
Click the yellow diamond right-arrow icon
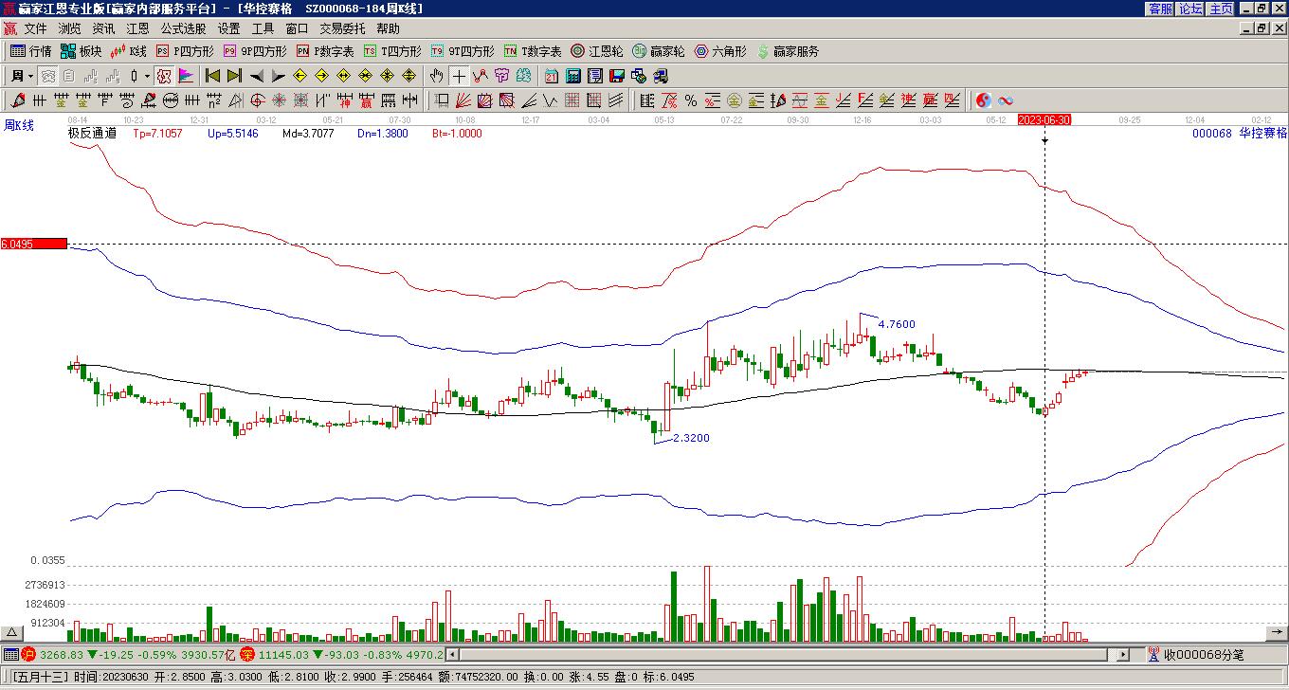[322, 76]
